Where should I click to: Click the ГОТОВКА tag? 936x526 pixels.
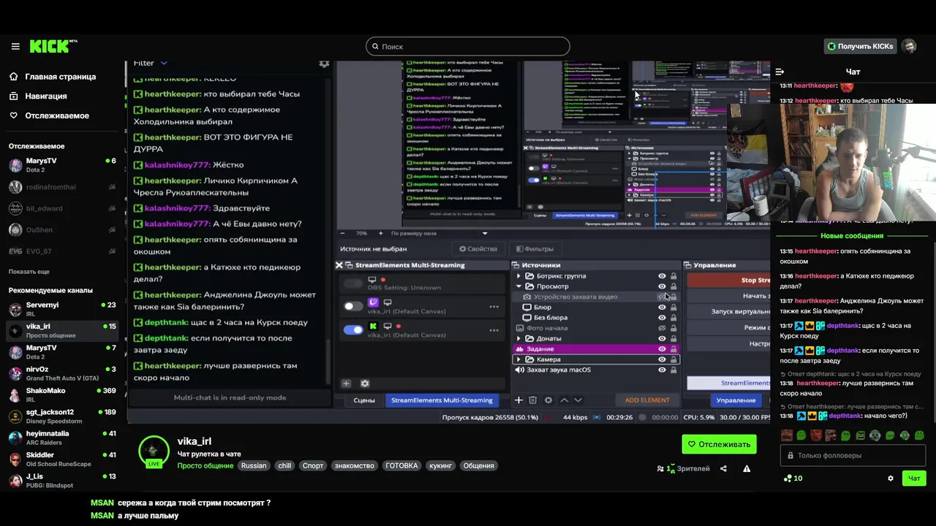401,465
